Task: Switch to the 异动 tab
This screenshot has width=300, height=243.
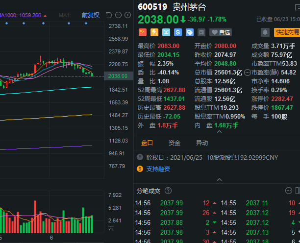Action: point(202,143)
